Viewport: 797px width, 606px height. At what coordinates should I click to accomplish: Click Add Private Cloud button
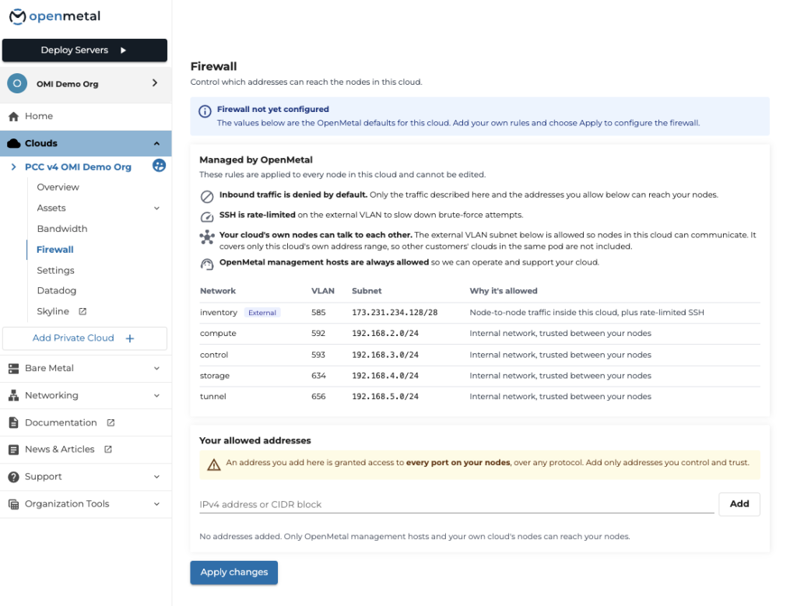click(84, 338)
